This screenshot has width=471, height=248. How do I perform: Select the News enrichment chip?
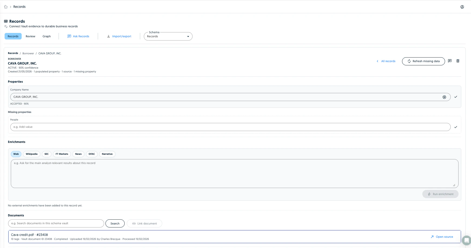click(78, 154)
